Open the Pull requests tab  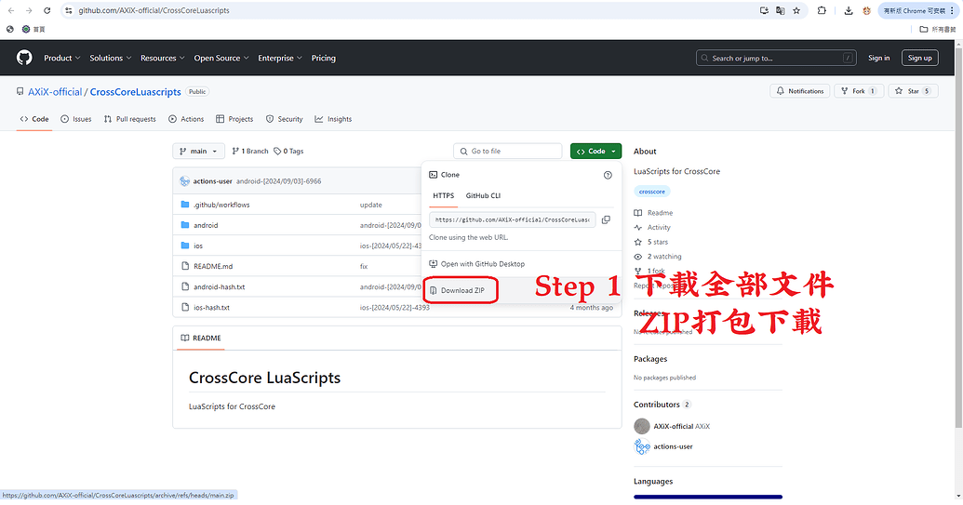pos(129,119)
